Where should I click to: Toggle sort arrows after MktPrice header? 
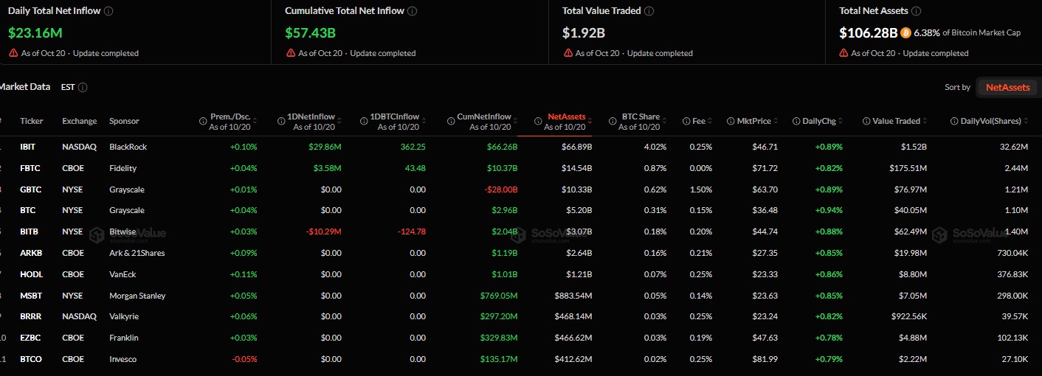pos(777,121)
